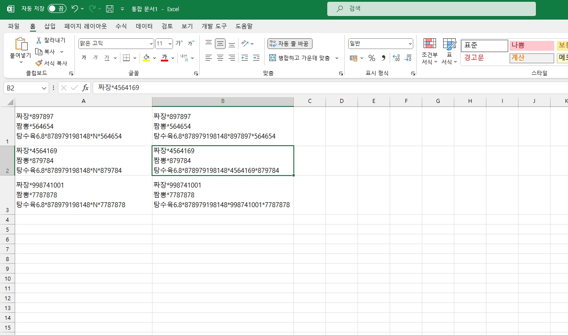Decrease decimal places
The image size is (568, 335).
pos(407,58)
